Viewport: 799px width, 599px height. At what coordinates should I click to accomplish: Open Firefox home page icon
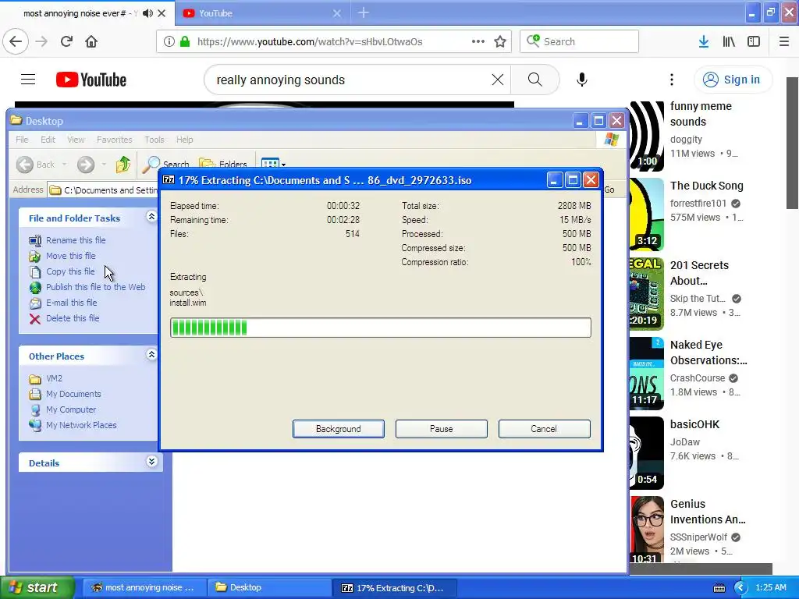(x=91, y=41)
